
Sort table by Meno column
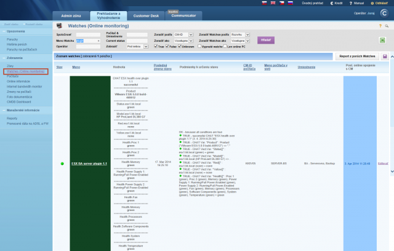(76, 67)
